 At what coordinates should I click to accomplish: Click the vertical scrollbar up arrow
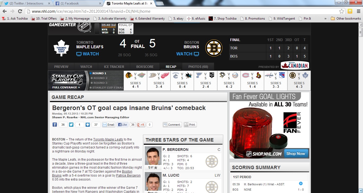pyautogui.click(x=361, y=25)
